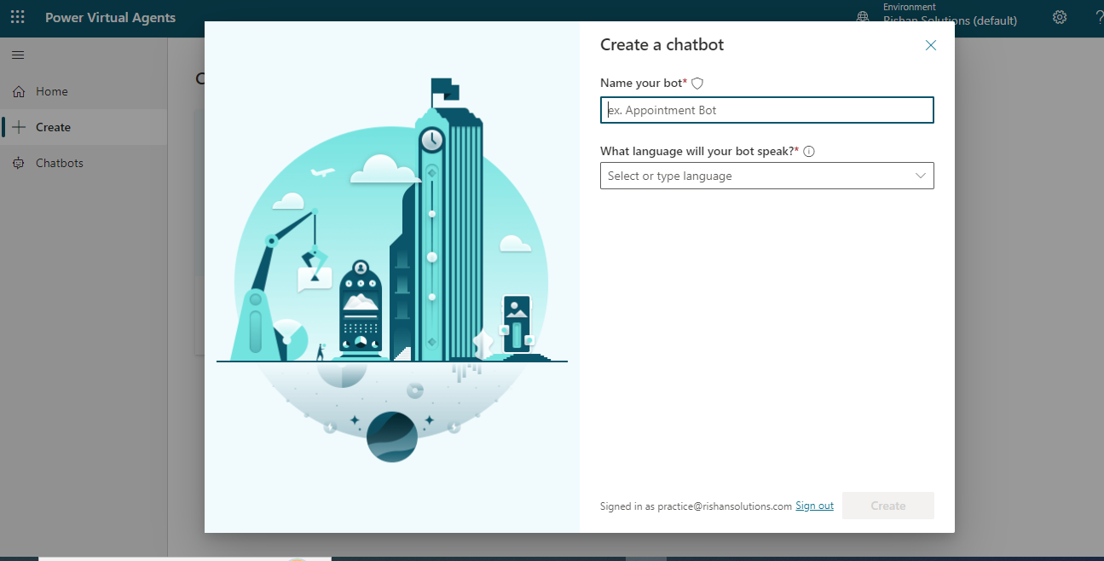Collapse the sidebar with the hamburger icon

click(18, 55)
